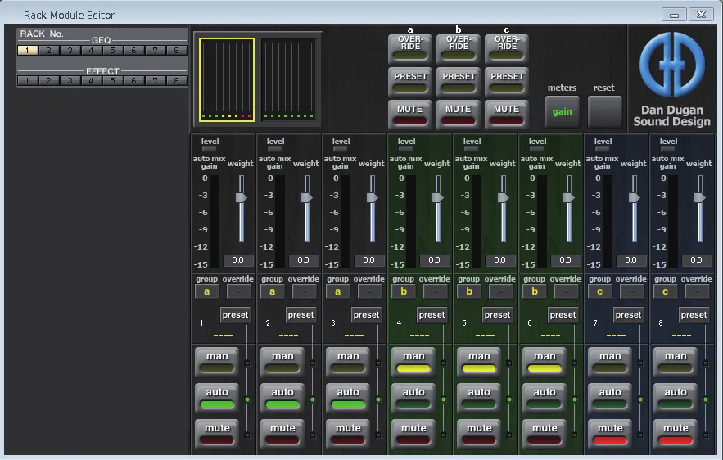Select the yellow-outlined first meter bank thumbnail

[227, 79]
